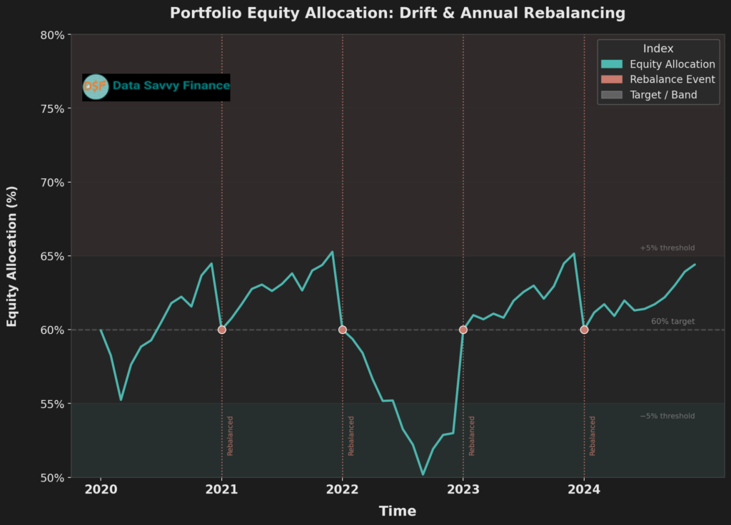
Task: Click the 60% target label
Action: click(x=672, y=322)
